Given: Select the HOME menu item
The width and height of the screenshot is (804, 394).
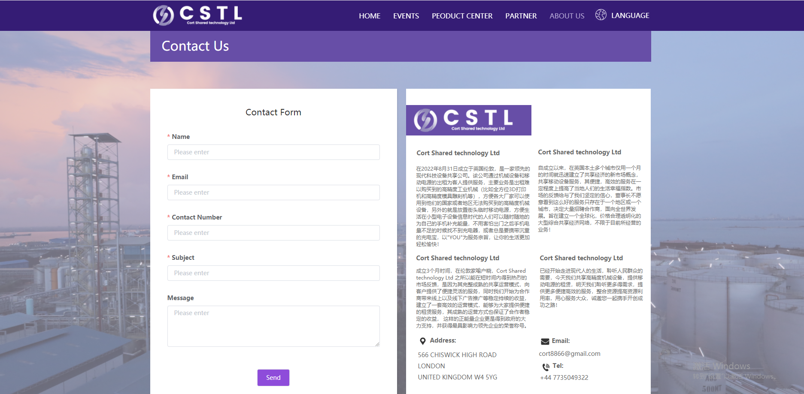Looking at the screenshot, I should pyautogui.click(x=369, y=15).
